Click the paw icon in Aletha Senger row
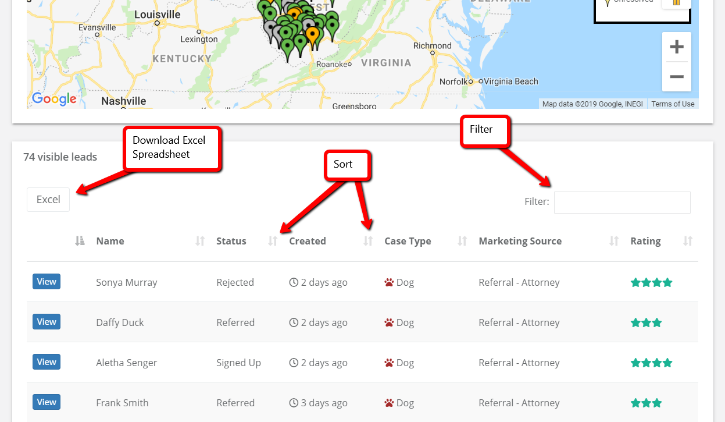 [389, 363]
